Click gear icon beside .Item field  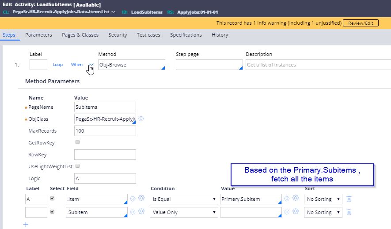[141, 198]
